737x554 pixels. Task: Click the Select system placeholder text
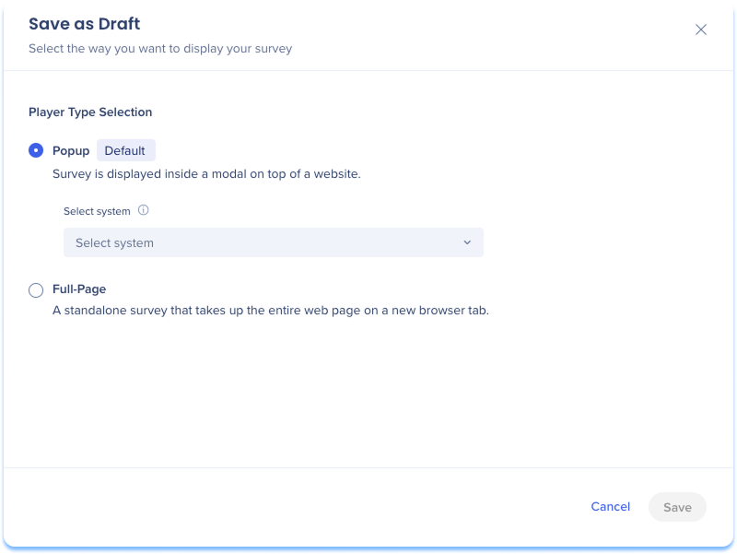coord(114,243)
